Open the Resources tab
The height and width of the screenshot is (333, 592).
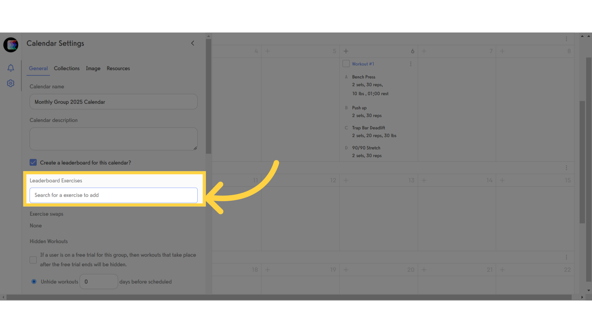click(x=118, y=68)
